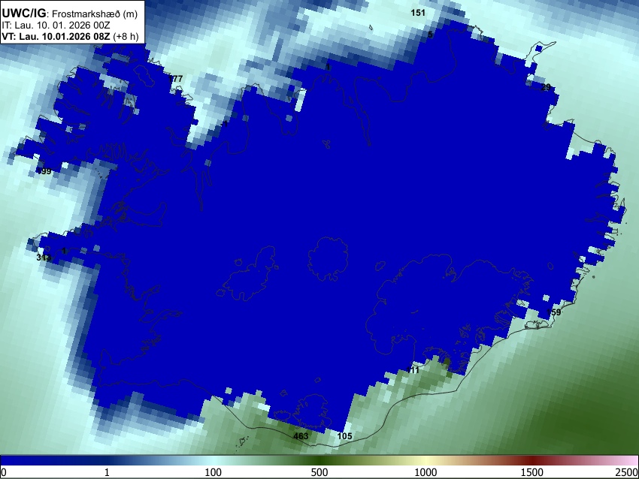Image resolution: width=639 pixels, height=479 pixels.
Task: Select the 105 value on the map
Action: click(x=344, y=436)
